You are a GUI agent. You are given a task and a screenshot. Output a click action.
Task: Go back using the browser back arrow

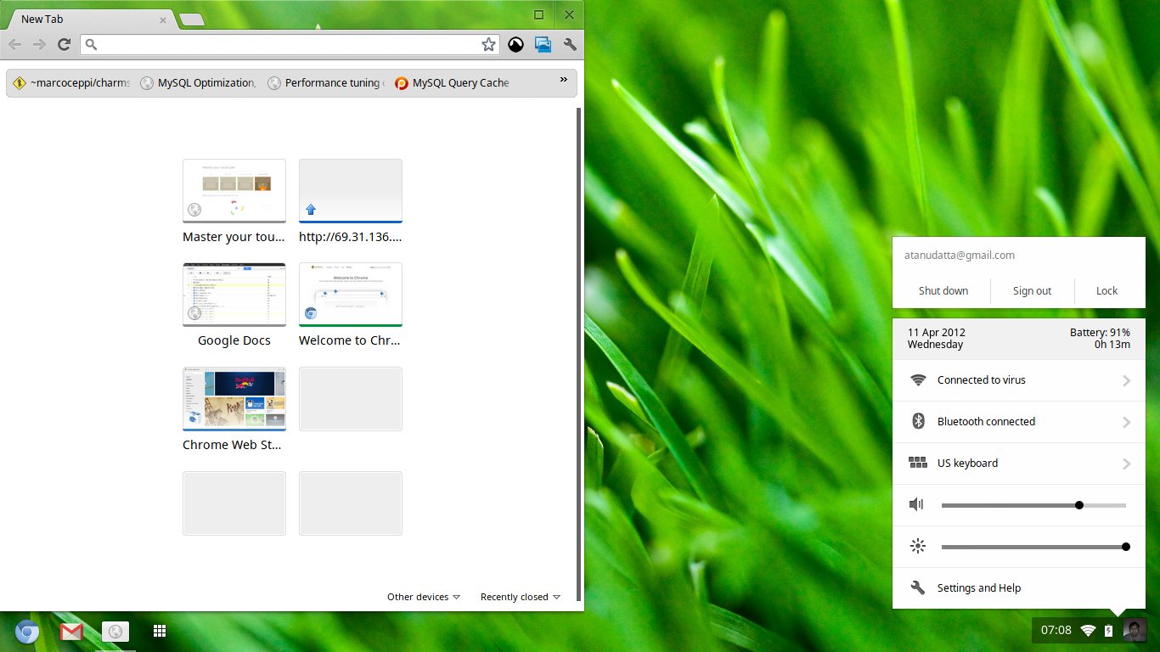[x=15, y=45]
